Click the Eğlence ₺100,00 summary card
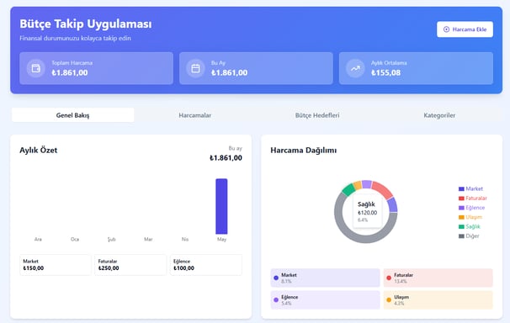 coord(206,265)
